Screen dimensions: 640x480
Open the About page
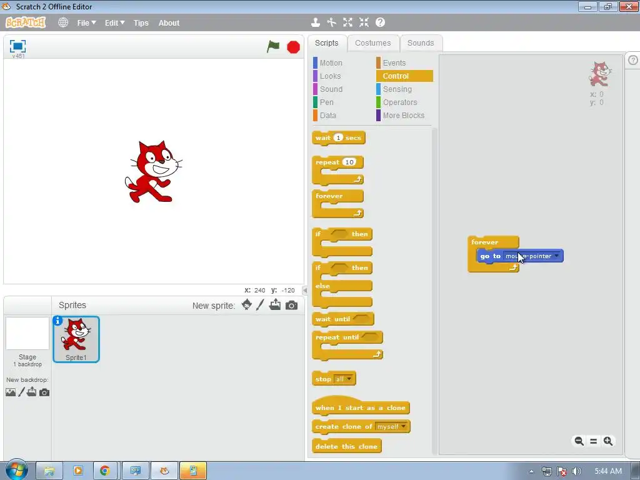click(x=169, y=23)
